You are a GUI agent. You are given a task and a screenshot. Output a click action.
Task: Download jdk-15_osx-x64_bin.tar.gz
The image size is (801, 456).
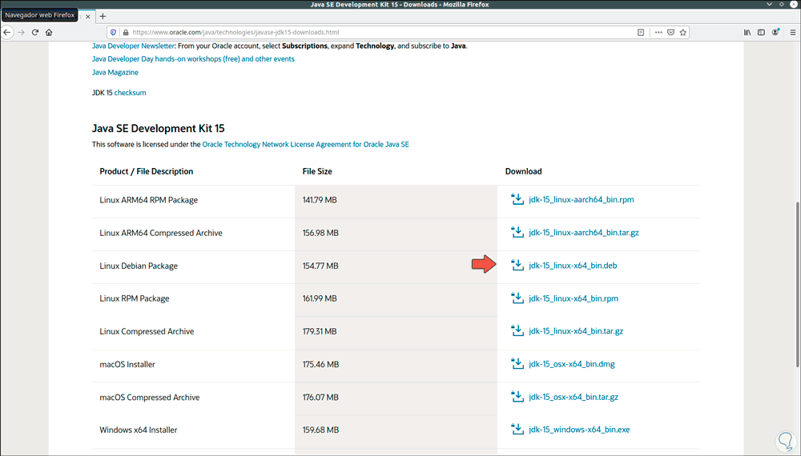pyautogui.click(x=574, y=397)
